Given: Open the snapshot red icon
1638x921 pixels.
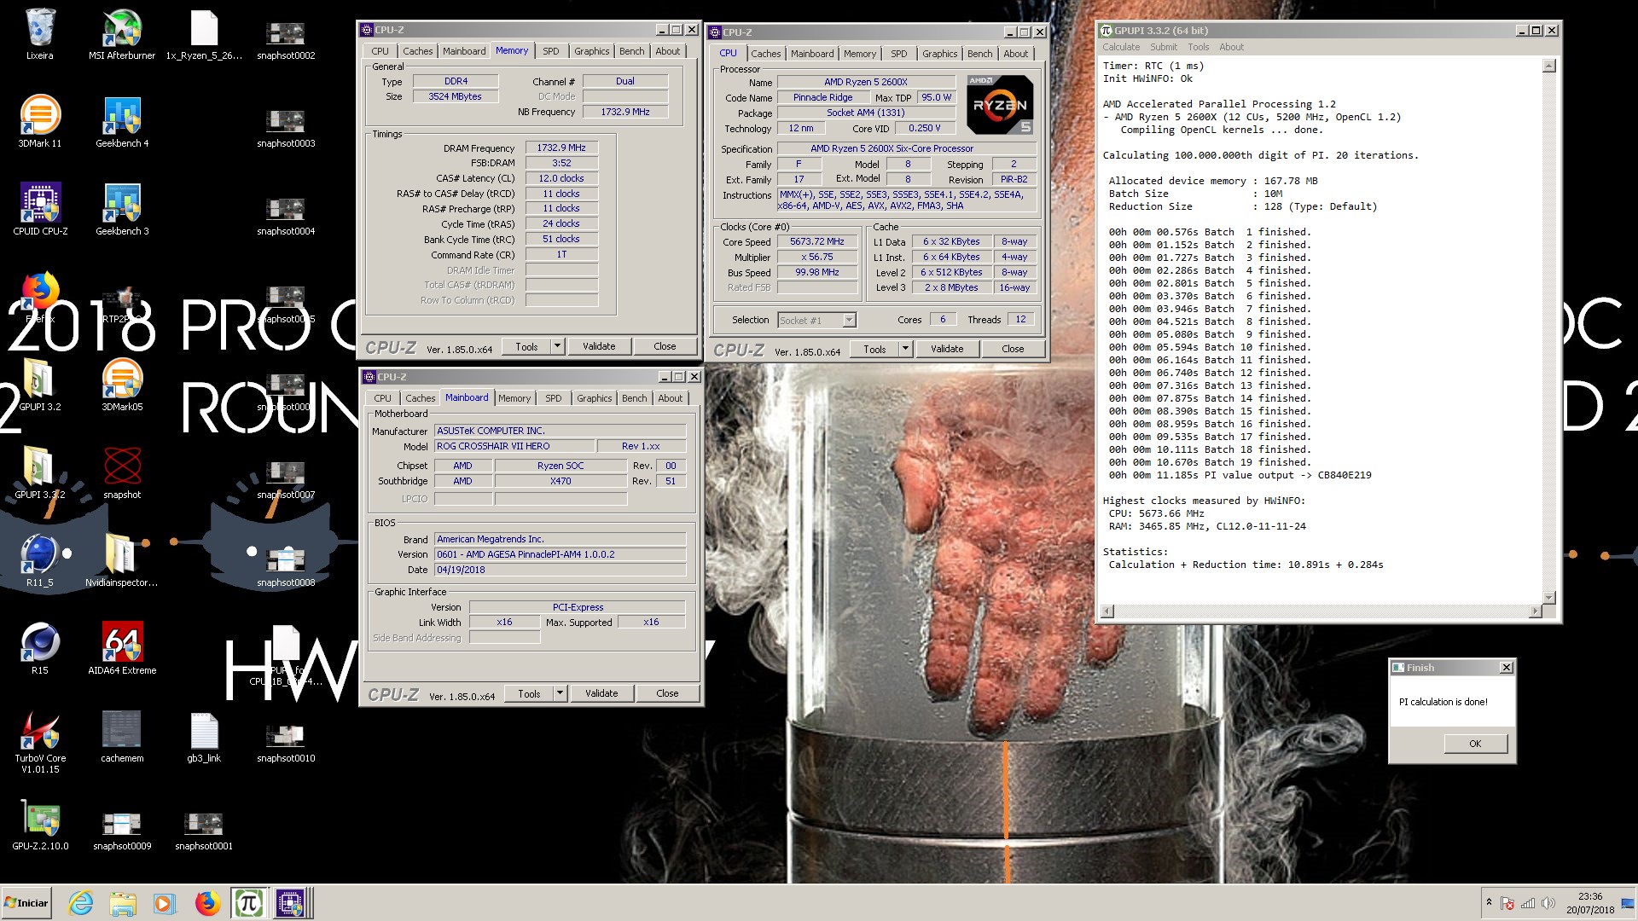Looking at the screenshot, I should click(122, 473).
